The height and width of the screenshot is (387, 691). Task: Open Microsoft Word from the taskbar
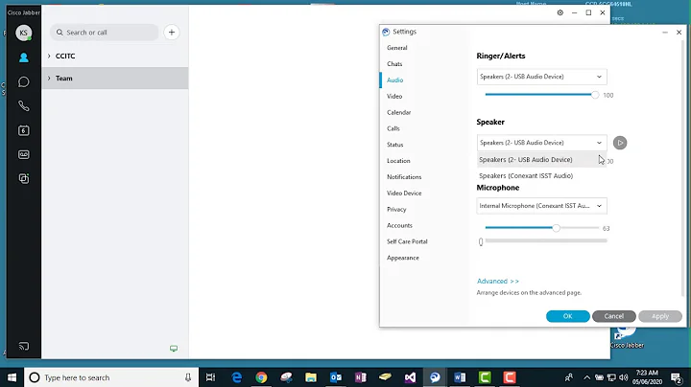pyautogui.click(x=460, y=377)
